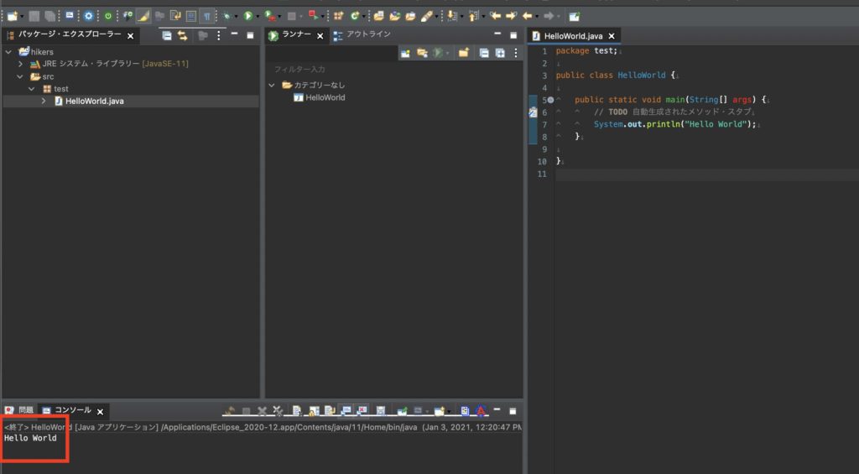Click Runner view three-dot menu
The width and height of the screenshot is (859, 474).
[x=516, y=53]
